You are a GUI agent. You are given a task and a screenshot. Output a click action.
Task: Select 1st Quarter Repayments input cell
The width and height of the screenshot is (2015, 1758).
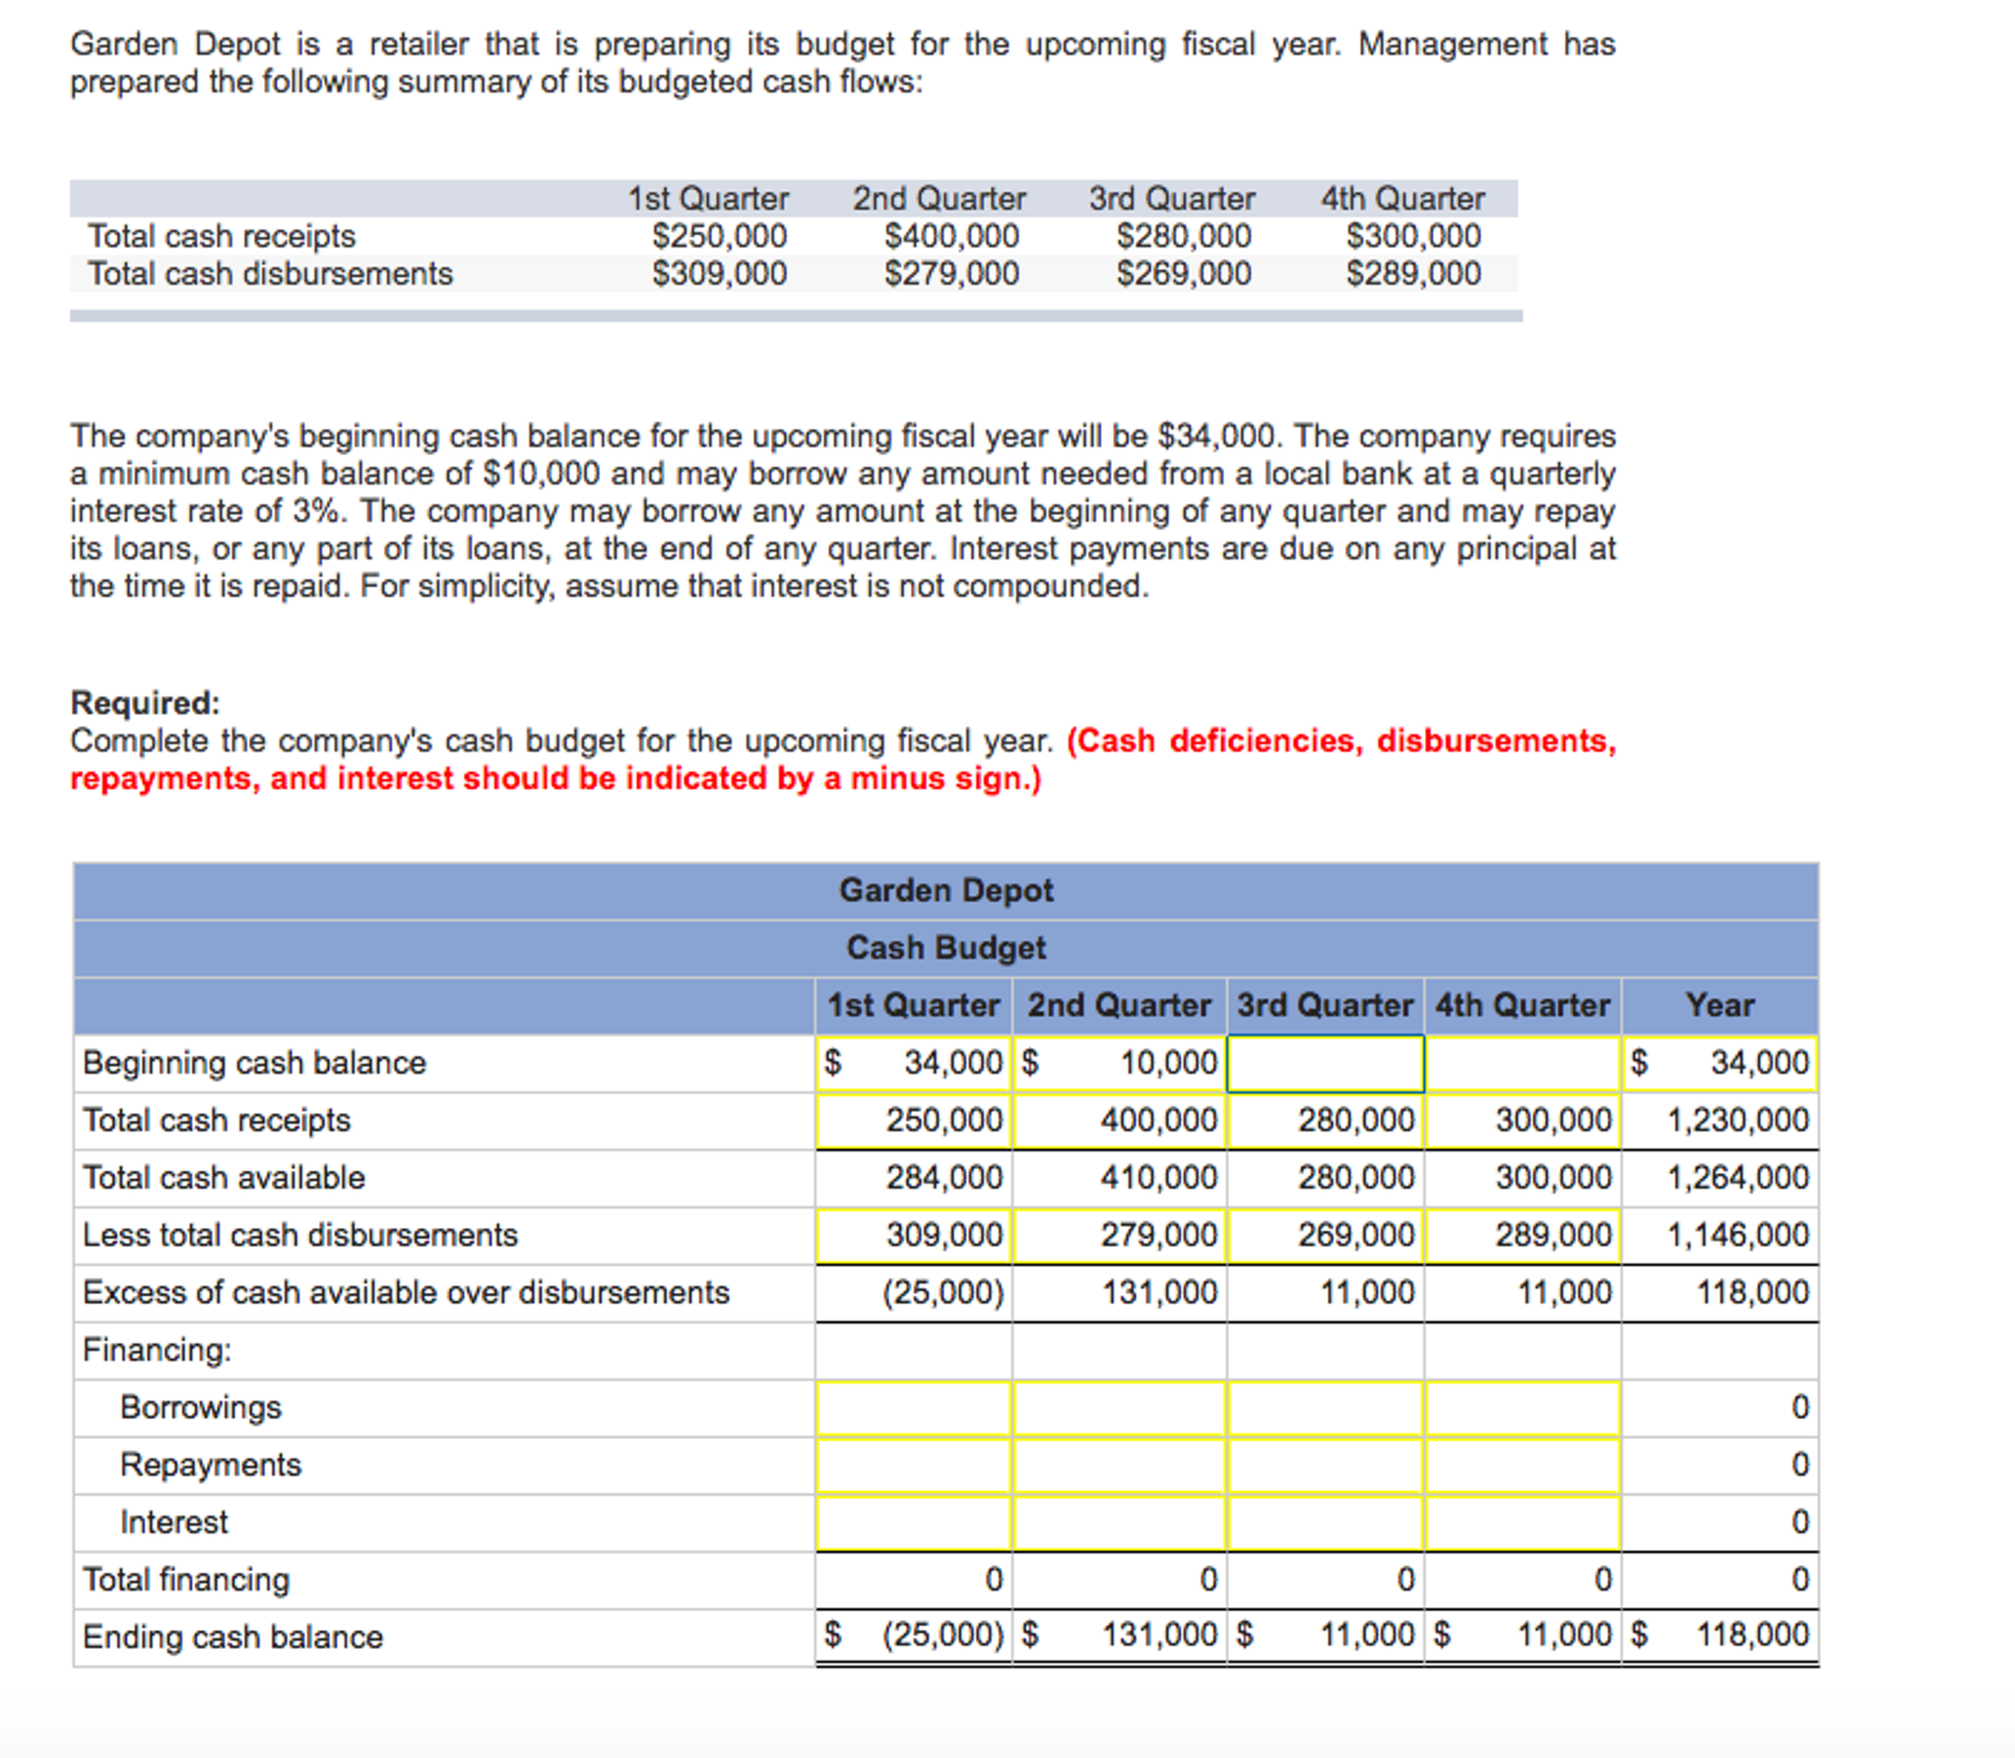[913, 1465]
